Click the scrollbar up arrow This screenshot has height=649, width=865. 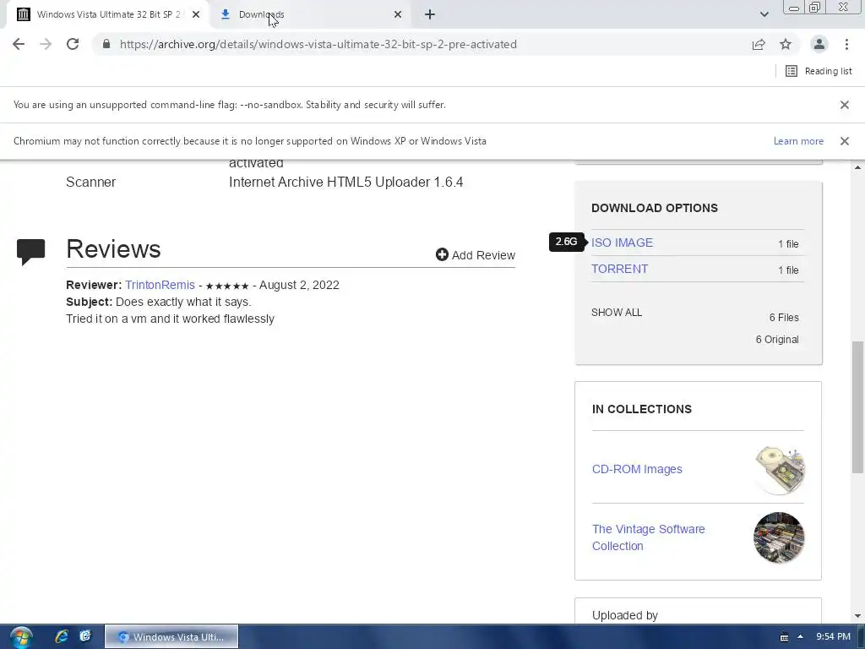click(857, 167)
